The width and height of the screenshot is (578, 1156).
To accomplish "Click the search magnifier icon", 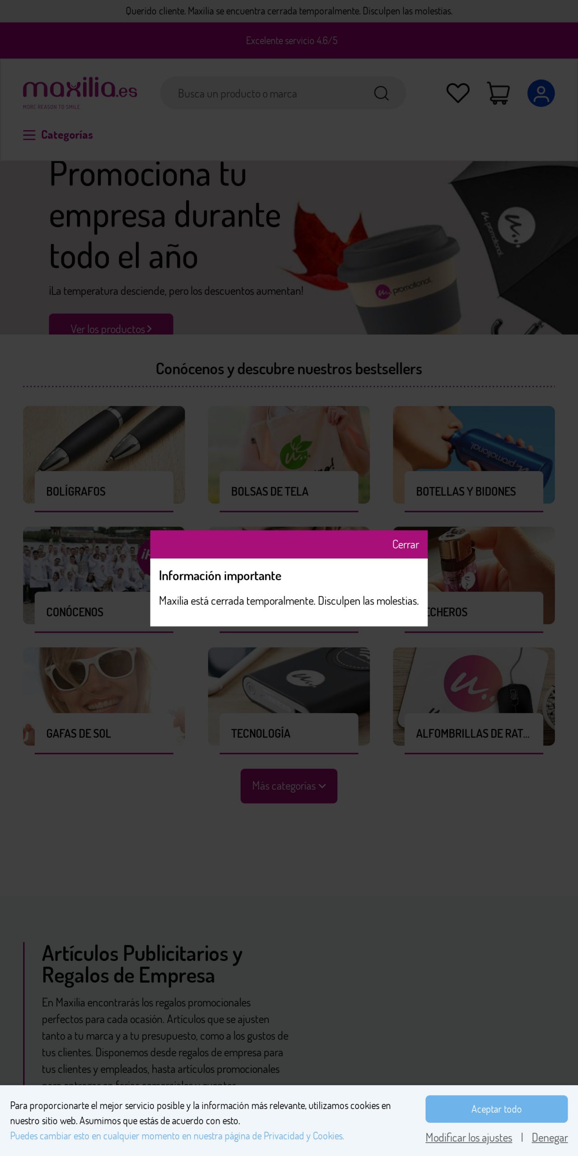I will pos(382,93).
